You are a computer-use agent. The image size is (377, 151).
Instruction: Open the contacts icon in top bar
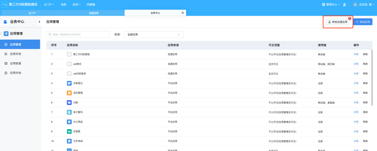345,5
